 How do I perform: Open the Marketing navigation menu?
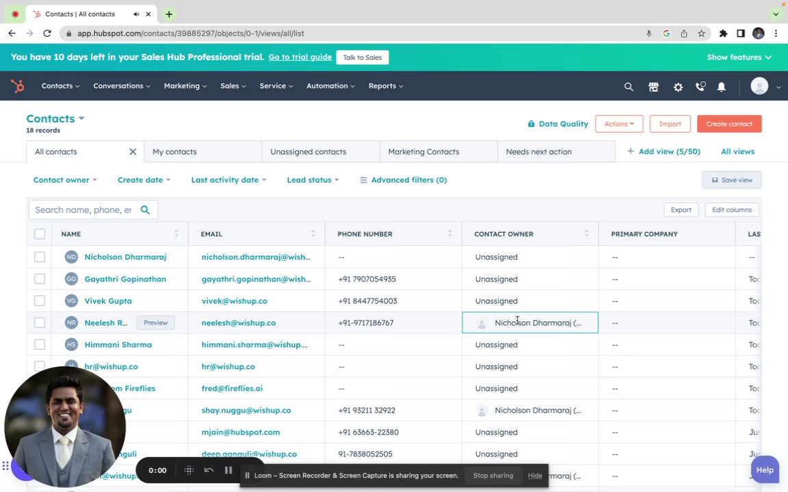[x=185, y=86]
